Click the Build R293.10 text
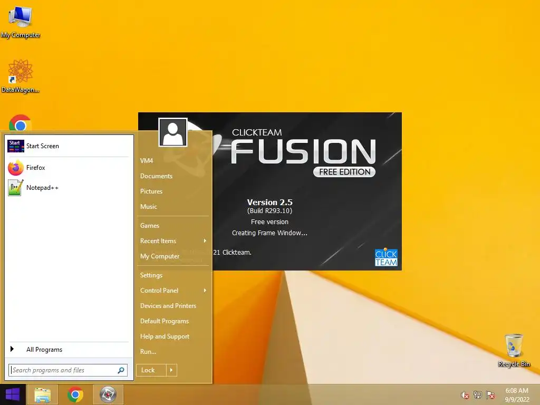The width and height of the screenshot is (540, 405). [x=269, y=211]
